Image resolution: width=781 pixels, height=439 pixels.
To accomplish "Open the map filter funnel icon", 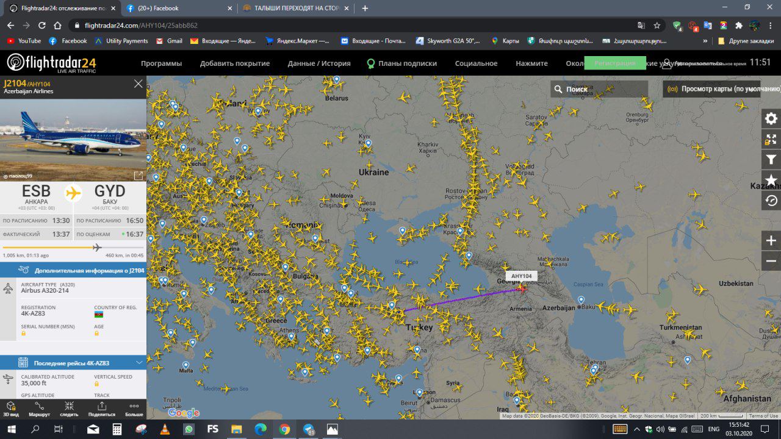I will point(771,160).
